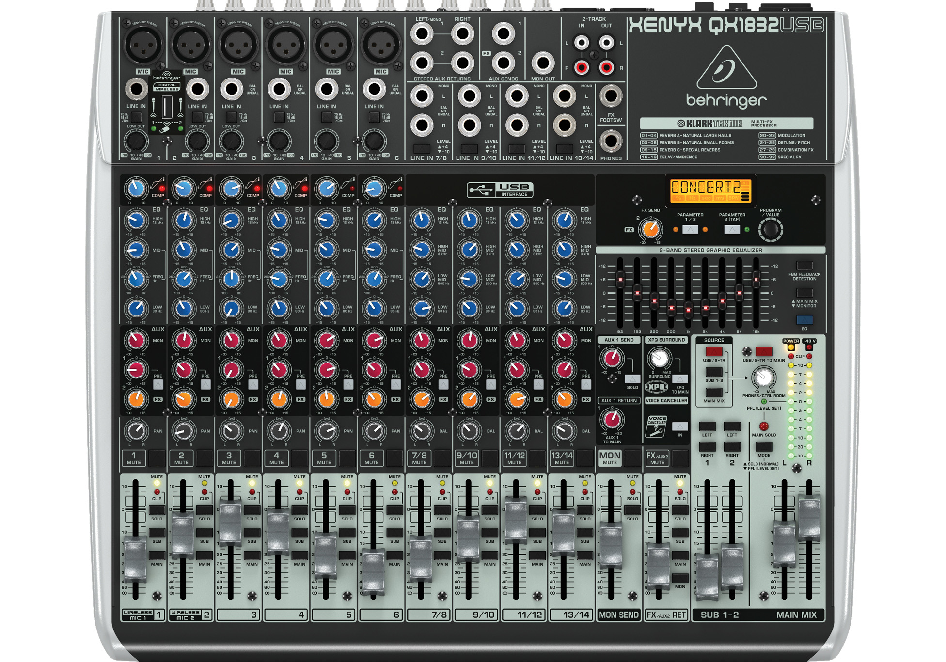Click the 2-Track IN left RCA jack

[582, 43]
